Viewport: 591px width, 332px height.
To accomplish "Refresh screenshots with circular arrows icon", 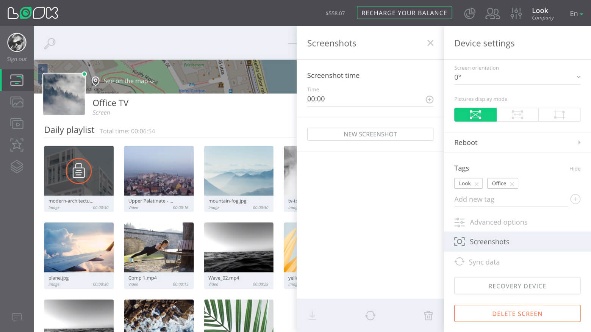I will (370, 315).
